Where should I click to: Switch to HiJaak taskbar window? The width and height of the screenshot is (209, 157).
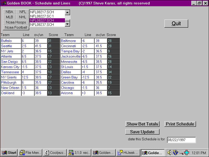coord(128,153)
